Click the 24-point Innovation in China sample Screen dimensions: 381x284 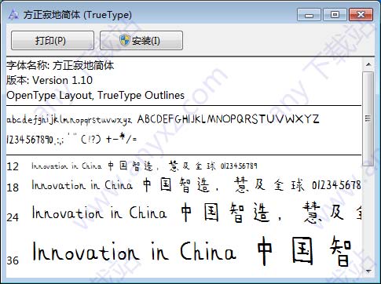pyautogui.click(x=197, y=213)
